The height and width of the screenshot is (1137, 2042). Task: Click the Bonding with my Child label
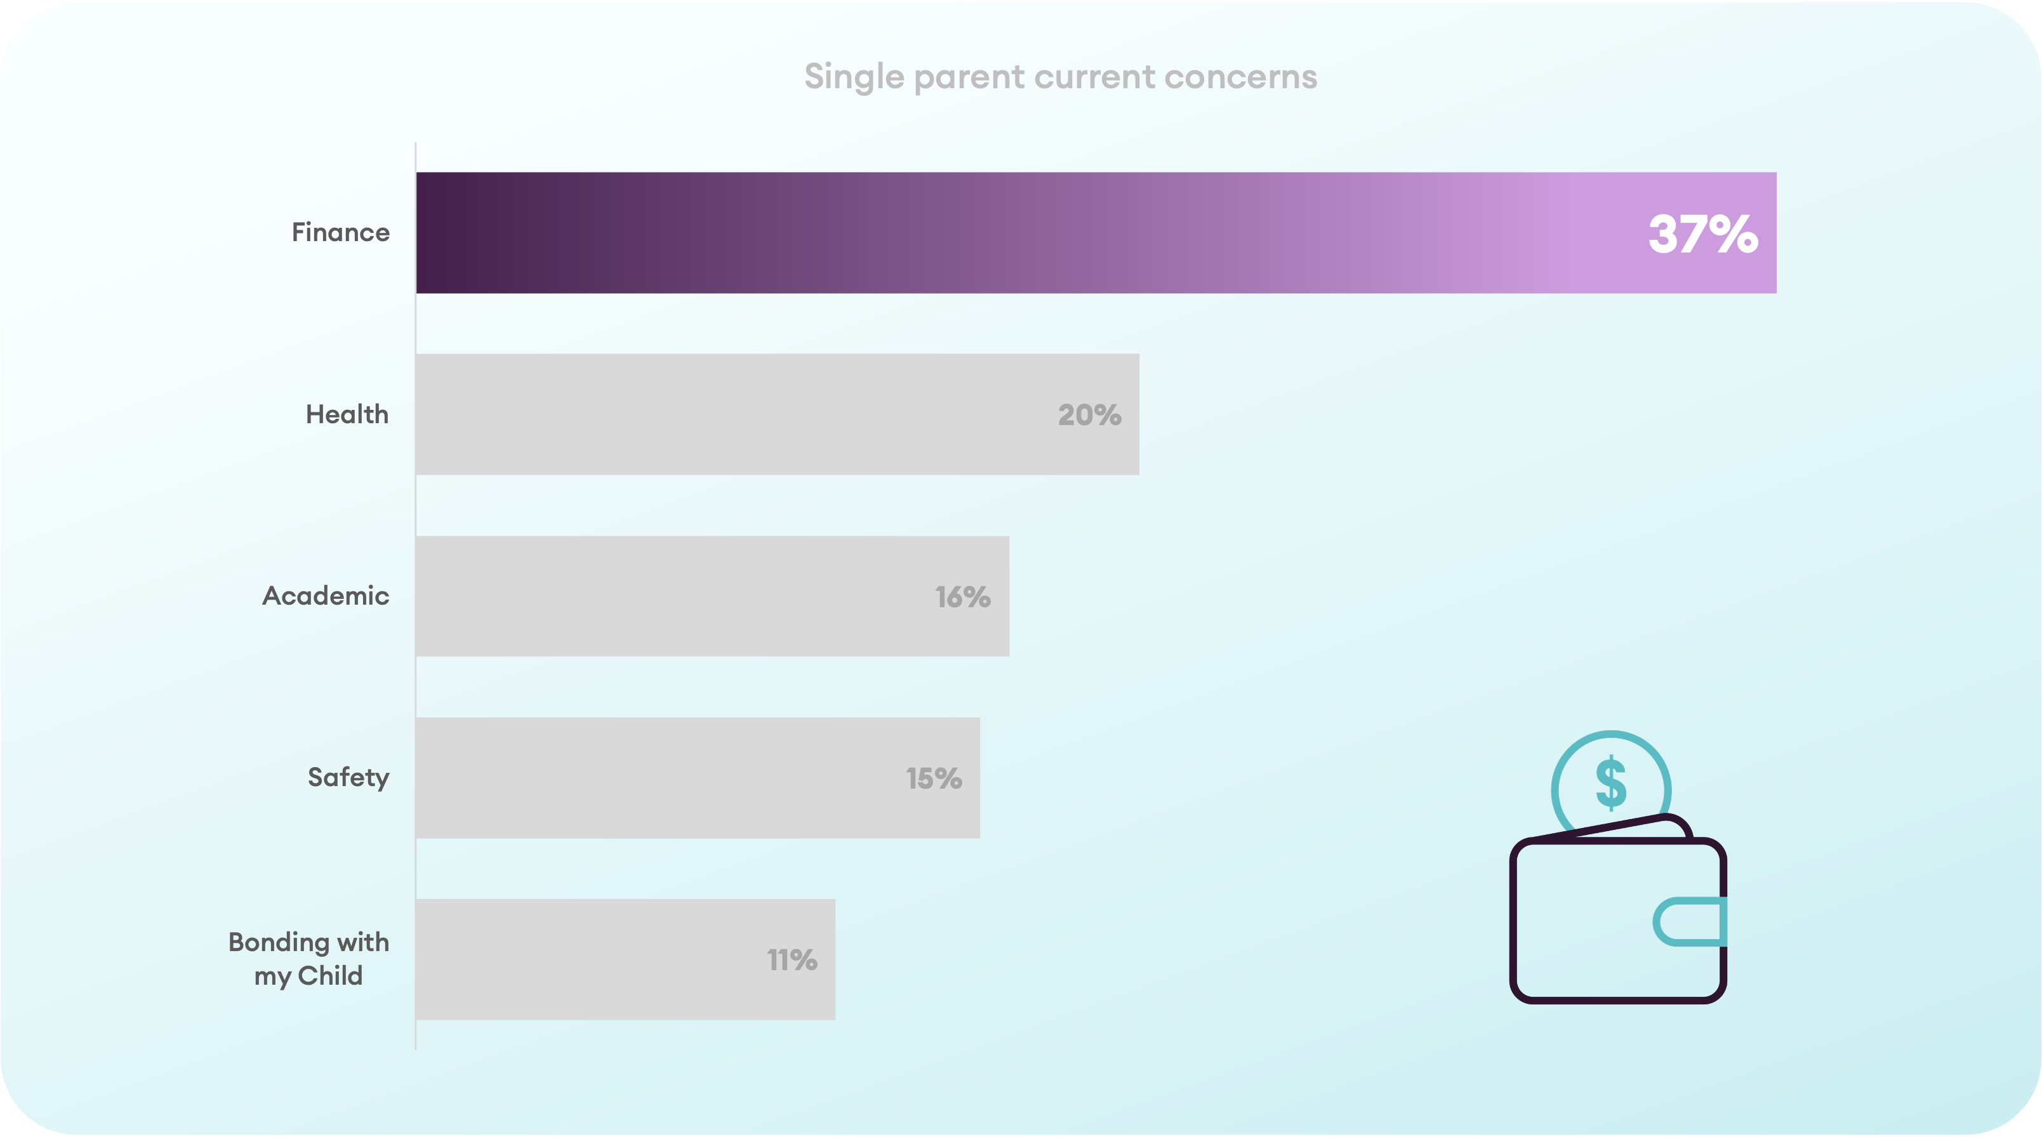coord(308,959)
